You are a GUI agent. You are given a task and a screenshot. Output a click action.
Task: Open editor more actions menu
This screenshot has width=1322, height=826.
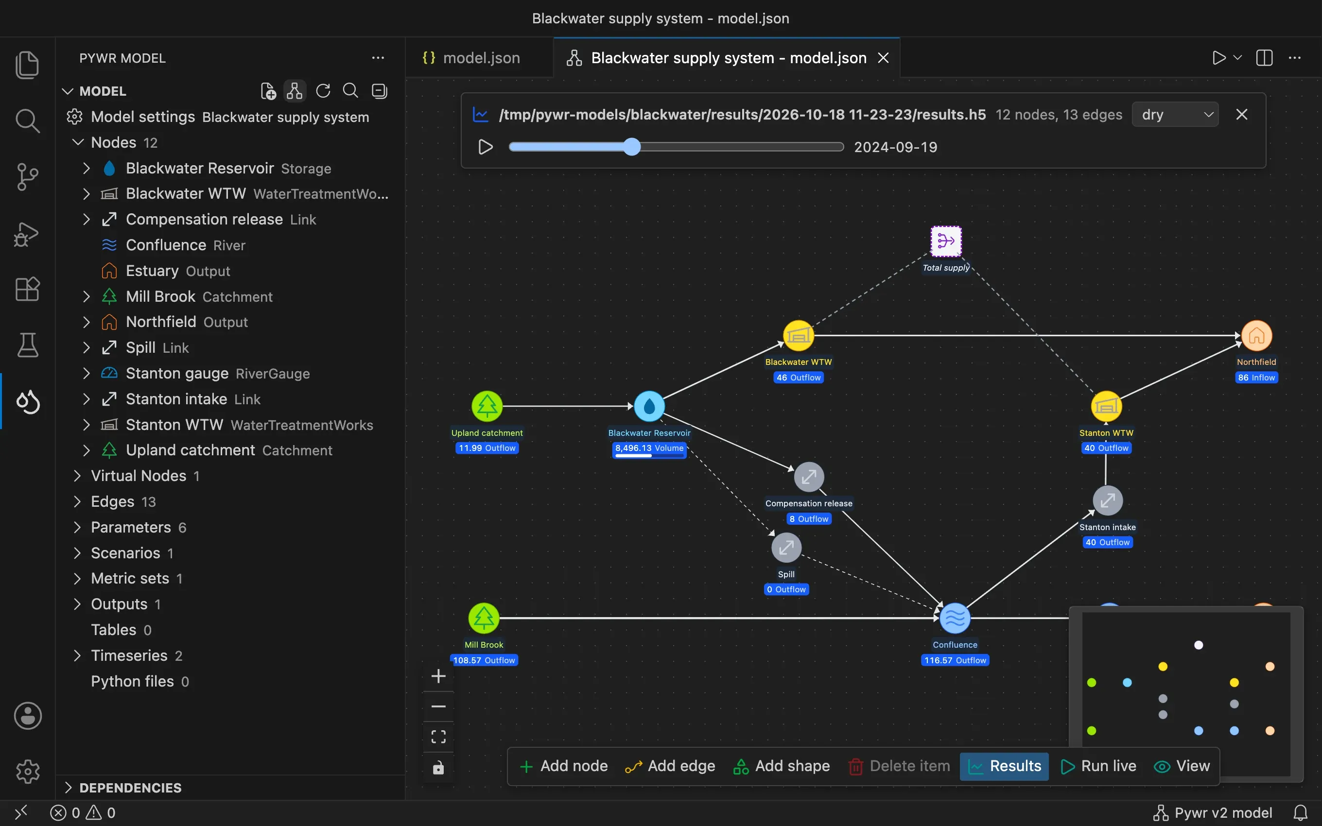pyautogui.click(x=1295, y=58)
